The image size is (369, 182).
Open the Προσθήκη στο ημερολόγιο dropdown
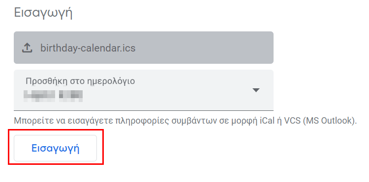[x=144, y=90]
